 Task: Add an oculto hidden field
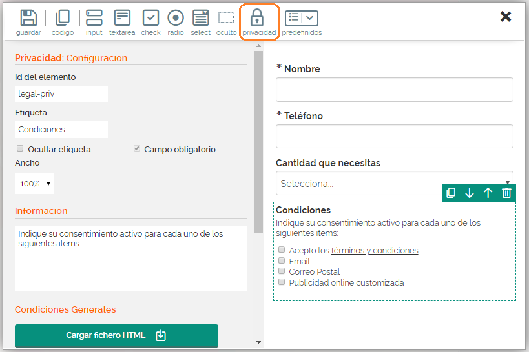(226, 18)
